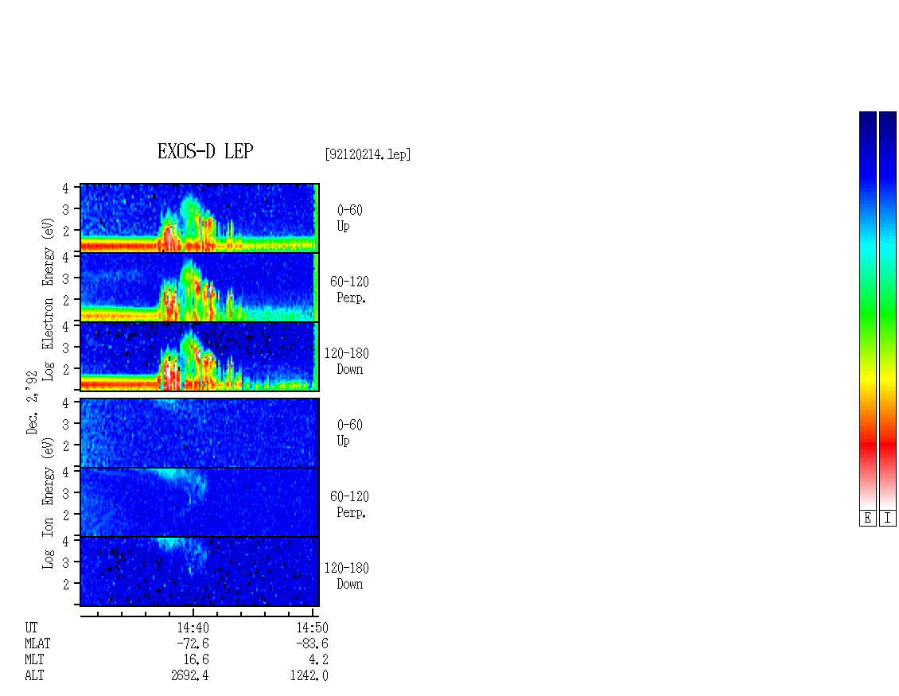Click the MLT value 4.2

click(319, 660)
